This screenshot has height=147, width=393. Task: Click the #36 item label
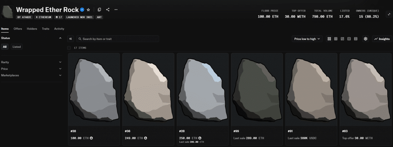pos(127,131)
